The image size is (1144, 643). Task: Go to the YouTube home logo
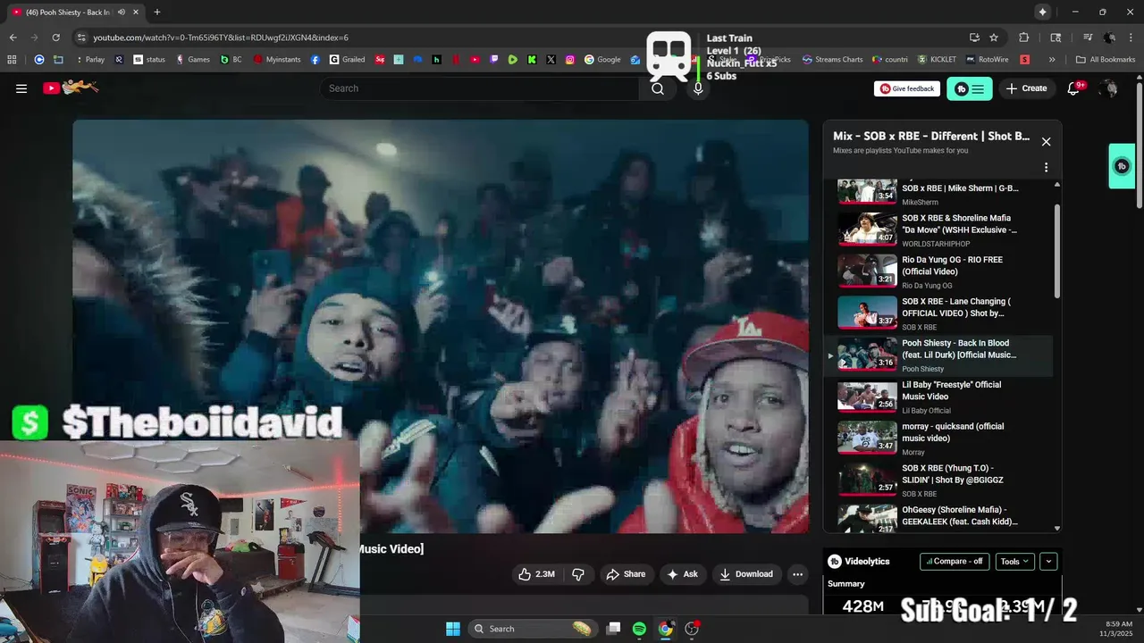[x=70, y=88]
